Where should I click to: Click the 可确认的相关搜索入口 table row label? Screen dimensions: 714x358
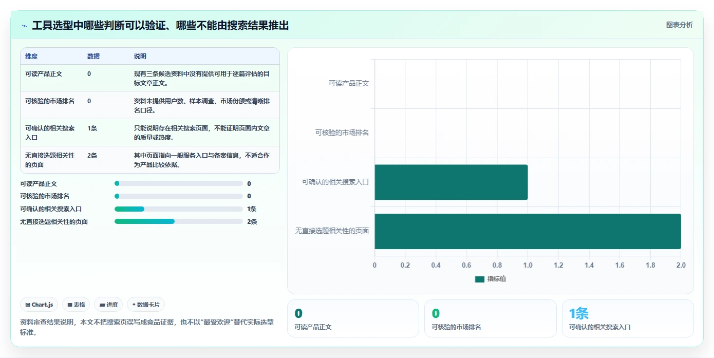point(50,133)
